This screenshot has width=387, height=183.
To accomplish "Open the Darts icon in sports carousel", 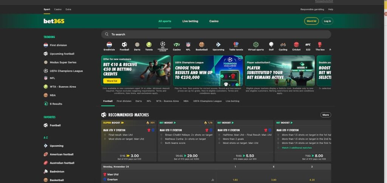I will point(137,44).
